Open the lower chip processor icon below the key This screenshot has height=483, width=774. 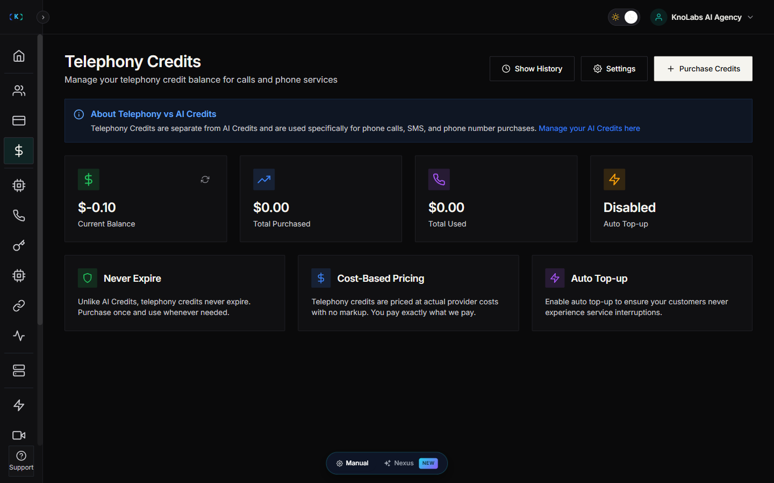point(19,276)
